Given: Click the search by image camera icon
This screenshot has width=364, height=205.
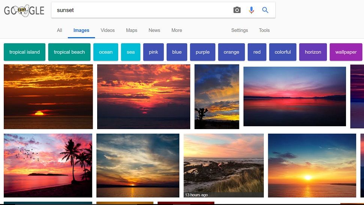Looking at the screenshot, I should (237, 10).
